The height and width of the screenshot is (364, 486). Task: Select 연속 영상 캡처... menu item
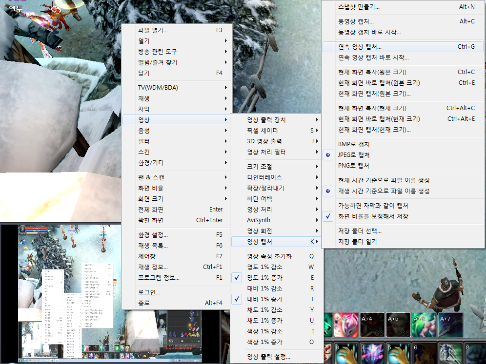coord(403,47)
